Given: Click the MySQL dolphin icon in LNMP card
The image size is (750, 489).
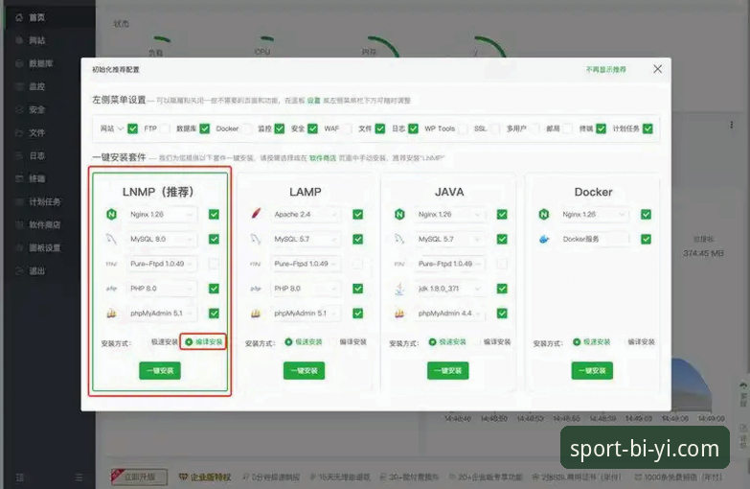Looking at the screenshot, I should point(111,239).
